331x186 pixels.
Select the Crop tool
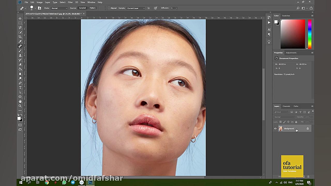(x=20, y=37)
